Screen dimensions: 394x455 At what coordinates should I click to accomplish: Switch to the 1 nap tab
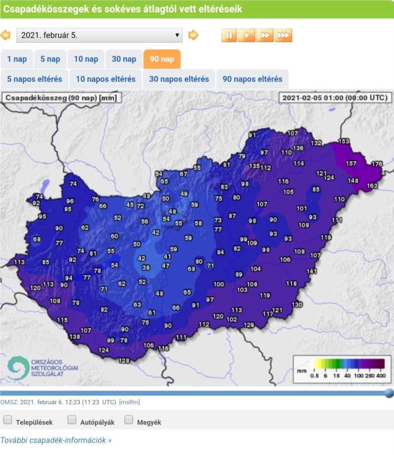pyautogui.click(x=17, y=59)
